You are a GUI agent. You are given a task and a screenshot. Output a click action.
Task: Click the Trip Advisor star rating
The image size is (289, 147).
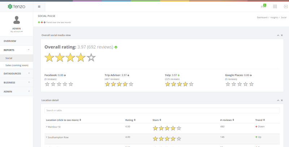coord(119,84)
